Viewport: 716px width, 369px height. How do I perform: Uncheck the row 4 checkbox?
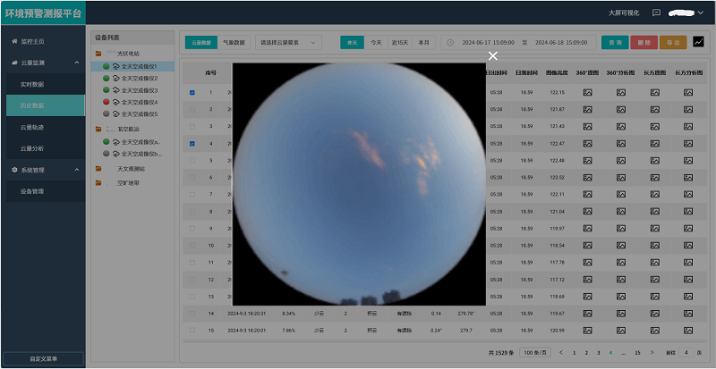pyautogui.click(x=192, y=143)
